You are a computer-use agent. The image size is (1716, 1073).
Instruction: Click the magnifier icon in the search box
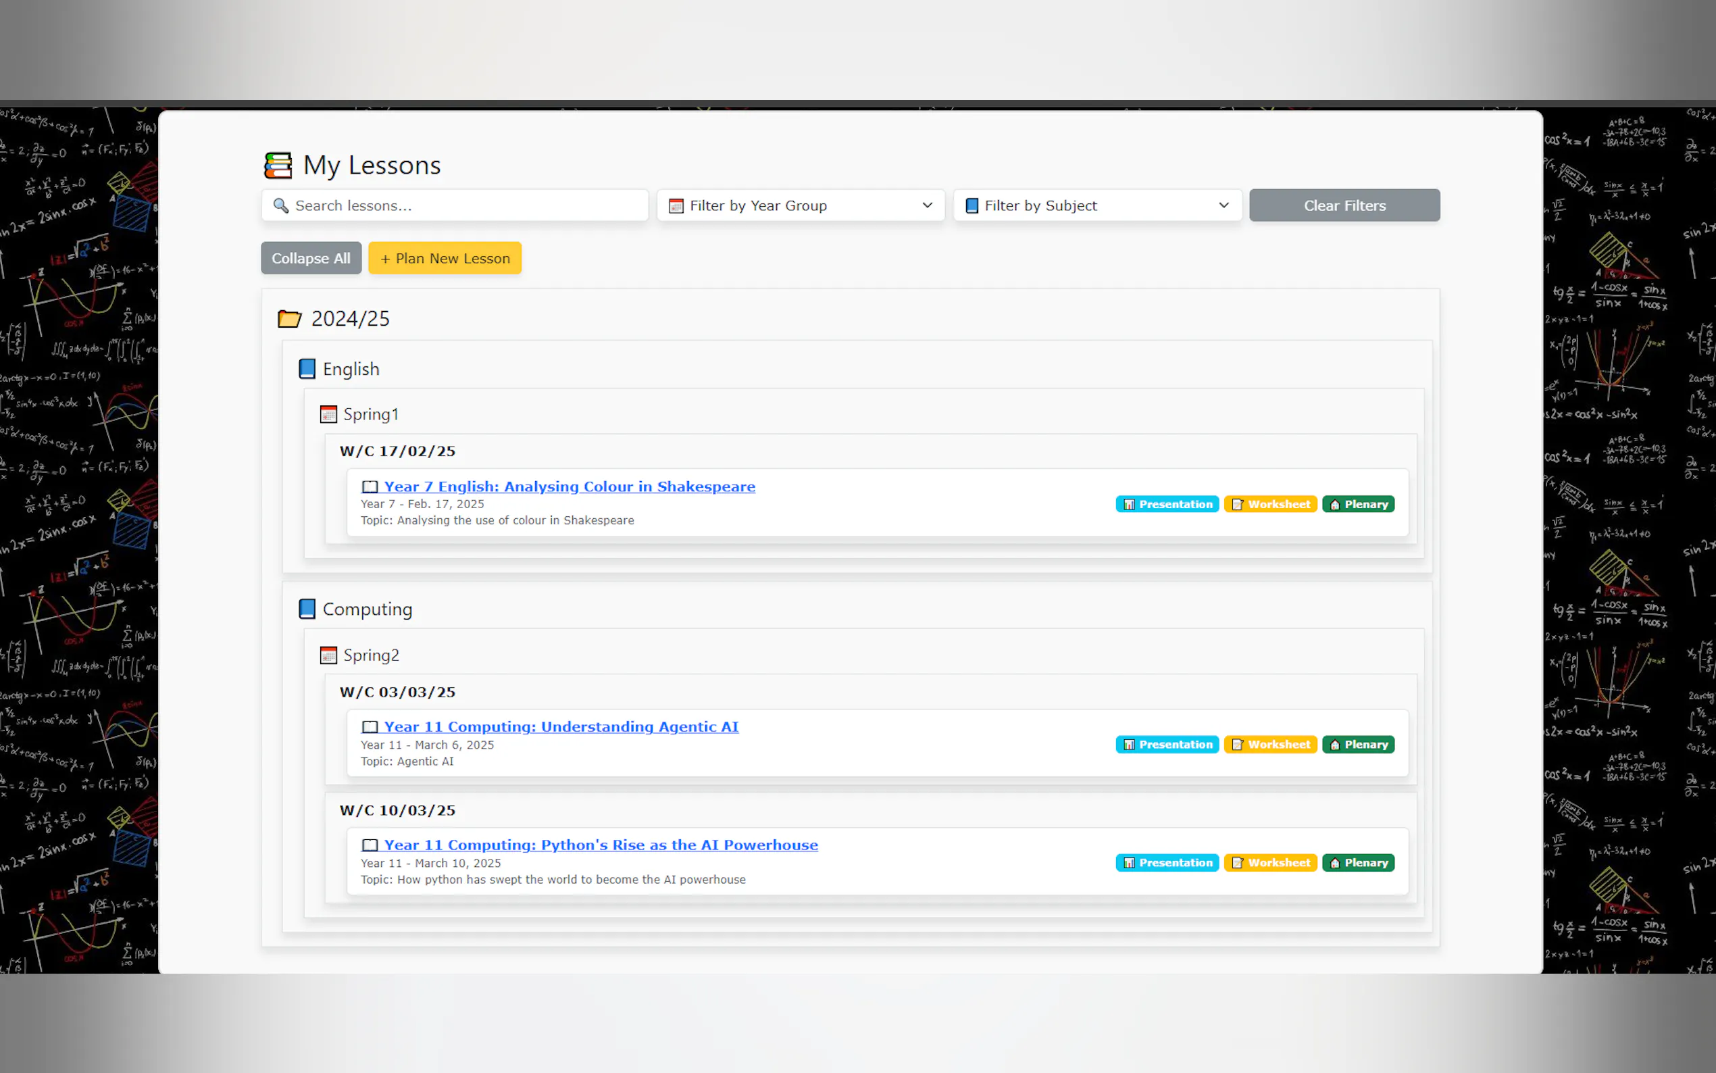pyautogui.click(x=281, y=206)
